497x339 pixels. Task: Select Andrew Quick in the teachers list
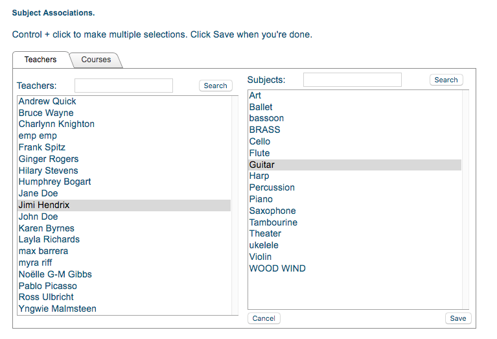click(x=47, y=102)
